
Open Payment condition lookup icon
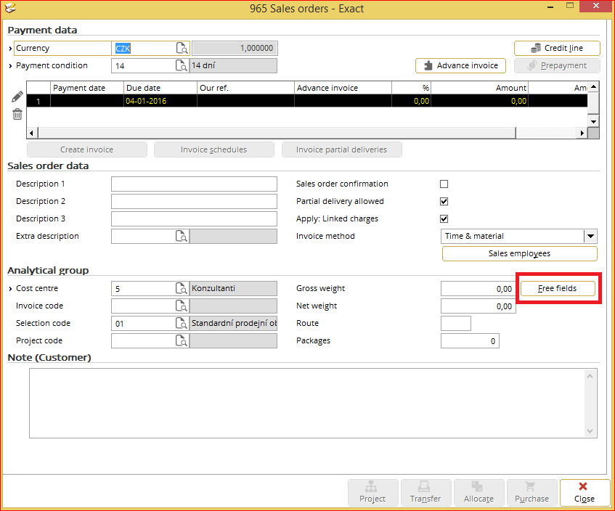point(182,65)
